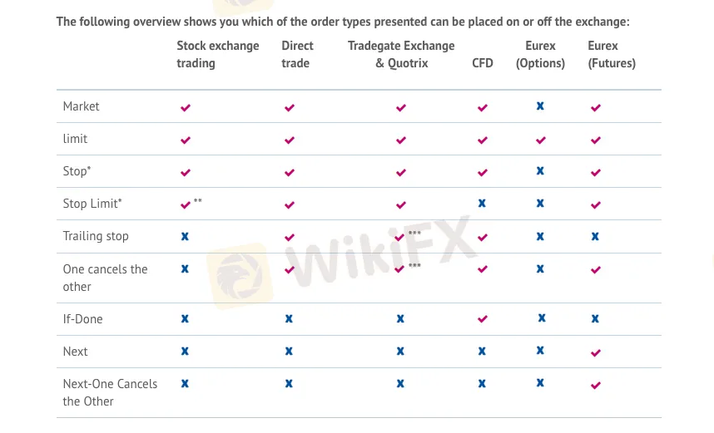Click the Trailing stop cross under Stock exchange trading
Screen dimensions: 714x433
(x=185, y=236)
